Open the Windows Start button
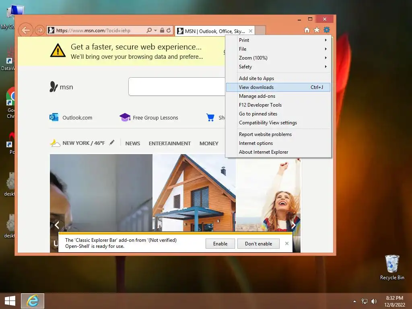This screenshot has height=309, width=412. point(10,301)
